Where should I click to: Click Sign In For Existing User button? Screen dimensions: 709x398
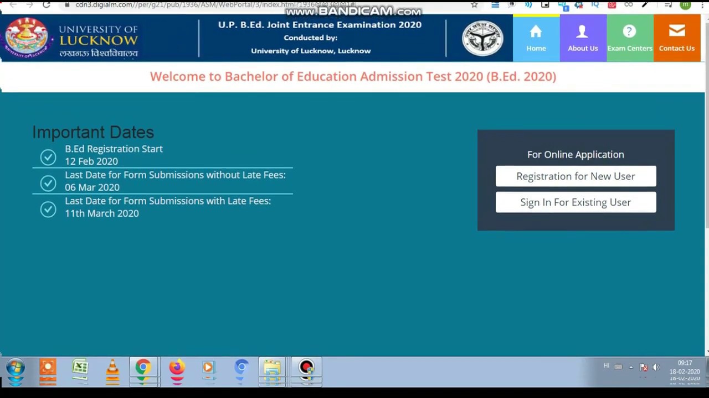tap(576, 202)
